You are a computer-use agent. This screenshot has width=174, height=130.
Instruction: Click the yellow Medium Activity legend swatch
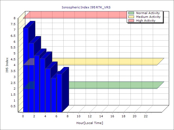tap(131, 17)
